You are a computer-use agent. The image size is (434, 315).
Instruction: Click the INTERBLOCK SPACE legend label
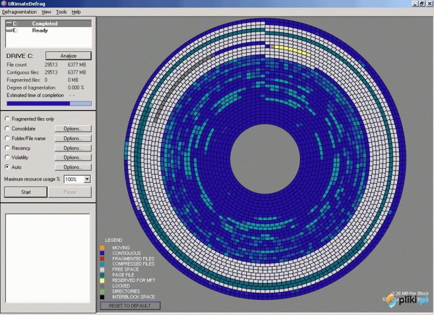coord(133,297)
